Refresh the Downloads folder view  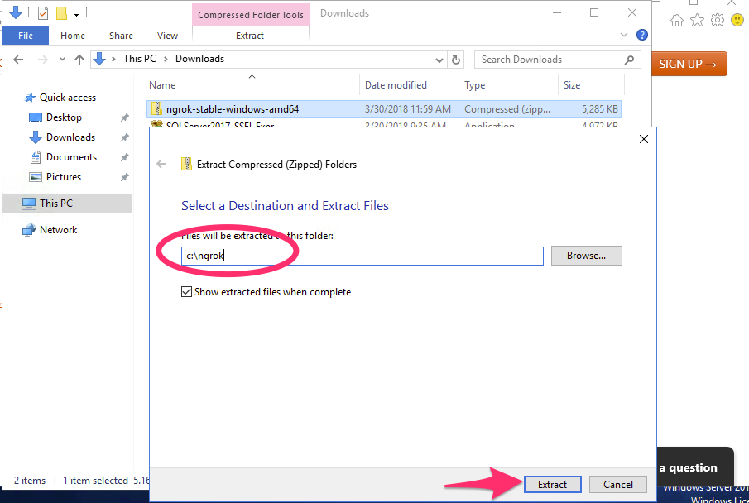[x=456, y=60]
